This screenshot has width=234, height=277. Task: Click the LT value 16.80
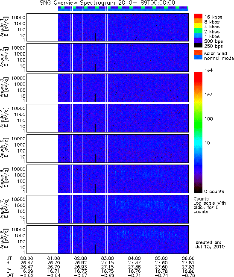[x=188, y=271]
